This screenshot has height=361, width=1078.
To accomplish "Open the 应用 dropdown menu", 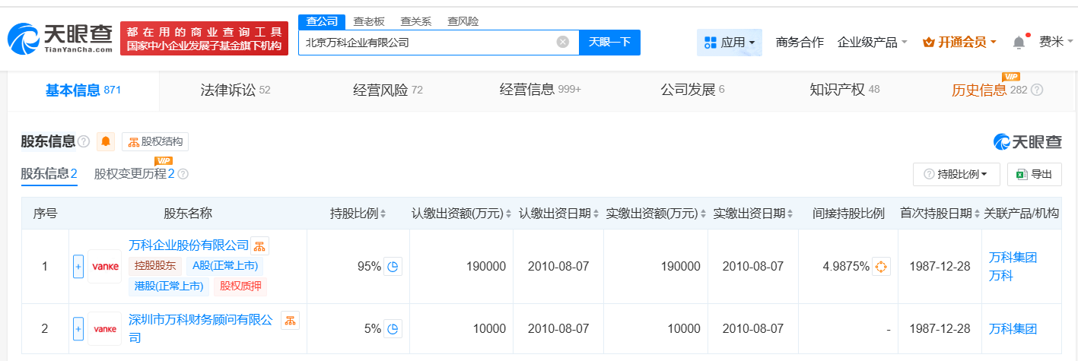I will (x=729, y=43).
